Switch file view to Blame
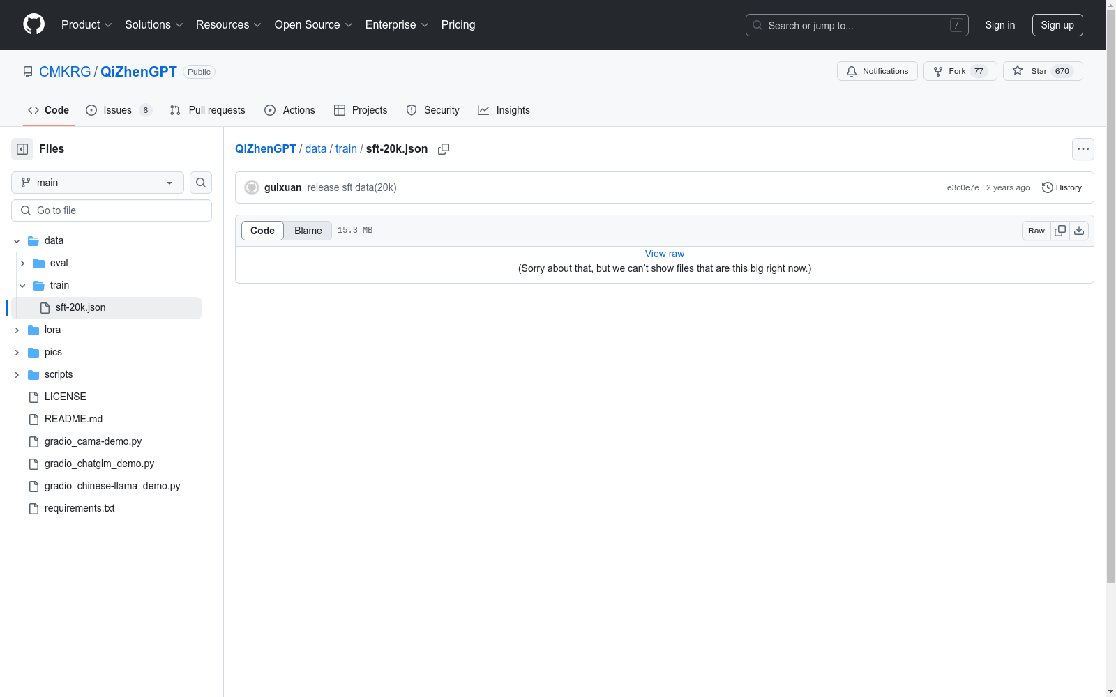 tap(308, 231)
